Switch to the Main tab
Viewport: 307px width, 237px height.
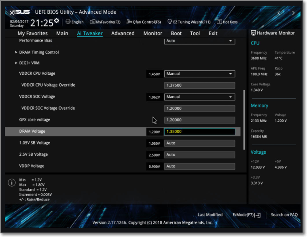62,34
